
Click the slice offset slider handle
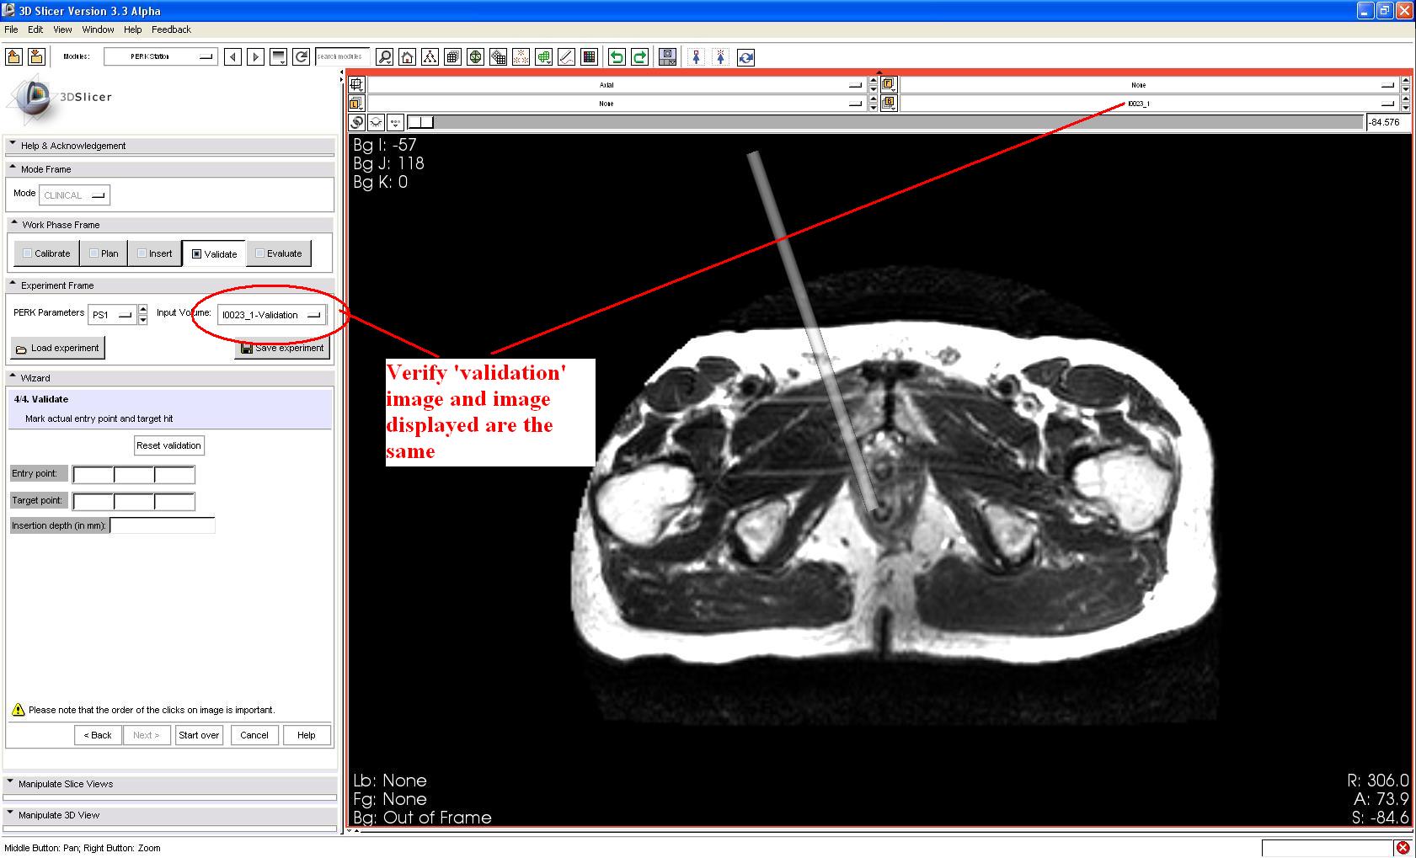coord(420,122)
